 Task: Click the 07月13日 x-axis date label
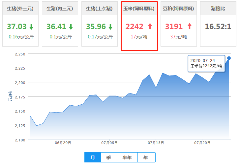click(x=156, y=143)
